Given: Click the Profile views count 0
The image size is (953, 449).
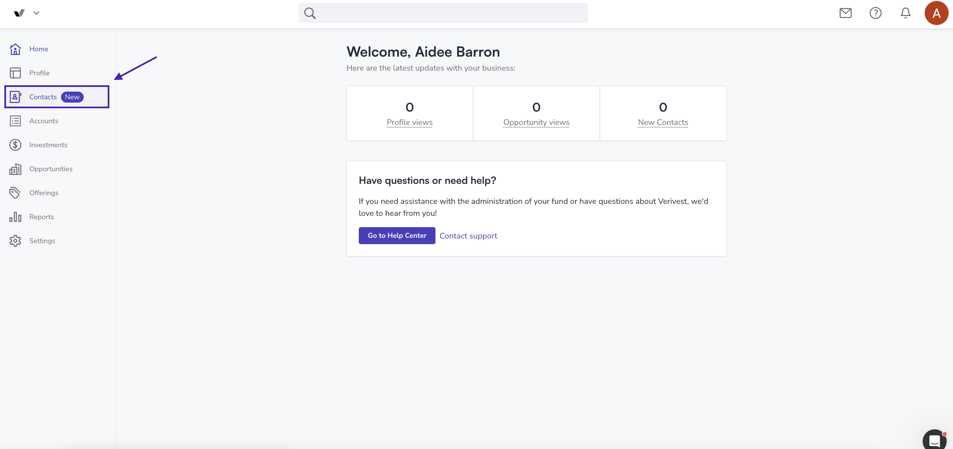Looking at the screenshot, I should [x=409, y=107].
